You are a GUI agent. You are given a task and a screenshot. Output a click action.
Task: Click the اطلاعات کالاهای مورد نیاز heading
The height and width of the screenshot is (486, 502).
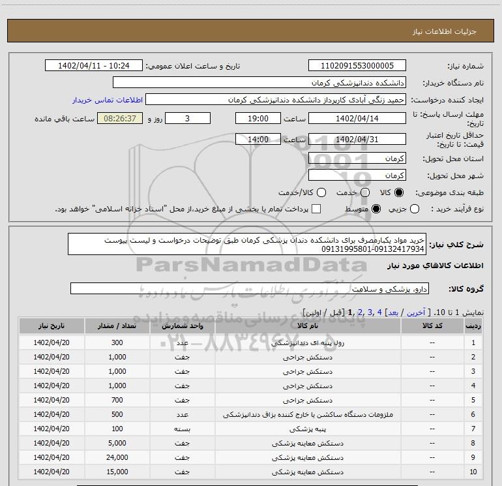coord(436,266)
